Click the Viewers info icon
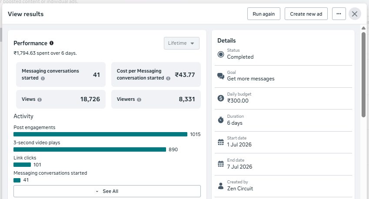The image size is (369, 199). pyautogui.click(x=139, y=99)
